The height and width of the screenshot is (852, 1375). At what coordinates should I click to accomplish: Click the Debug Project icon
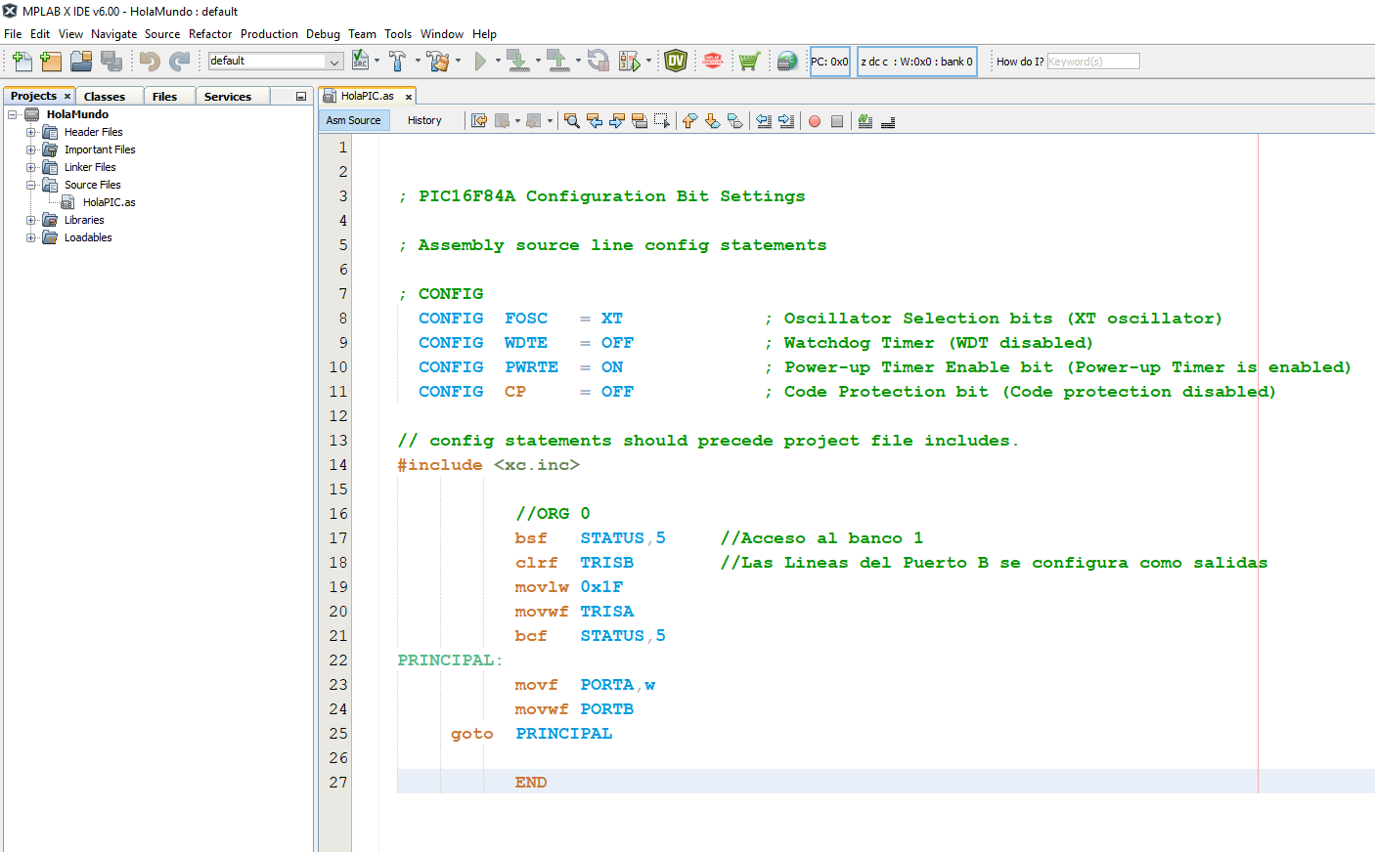(x=629, y=62)
